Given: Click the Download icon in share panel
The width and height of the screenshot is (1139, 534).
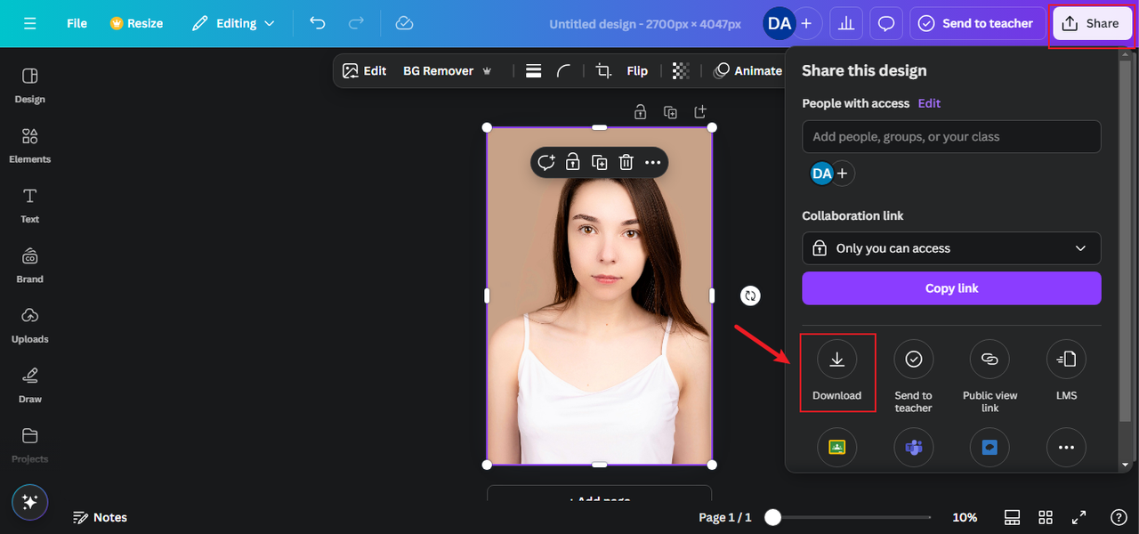Looking at the screenshot, I should coord(836,360).
